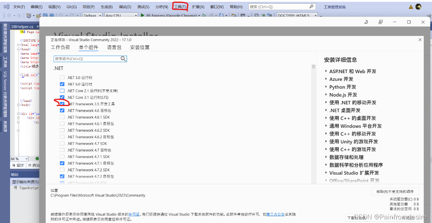Uncheck .NET Core 3.1 运行时(LTS) checkbox
The image size is (432, 223).
pyautogui.click(x=62, y=97)
